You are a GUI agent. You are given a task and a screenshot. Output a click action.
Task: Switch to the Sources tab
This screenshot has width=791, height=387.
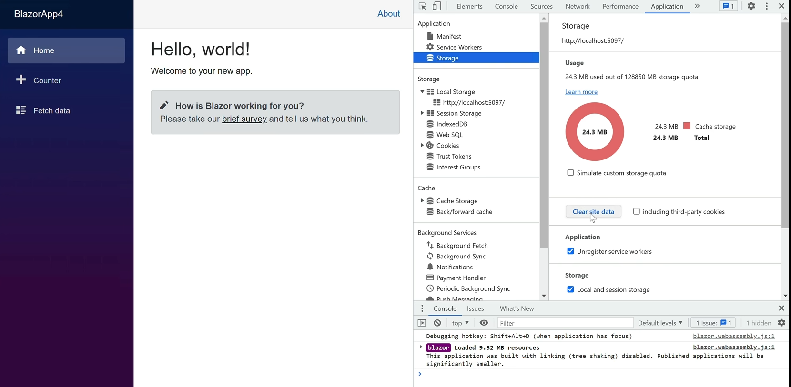[x=541, y=6]
